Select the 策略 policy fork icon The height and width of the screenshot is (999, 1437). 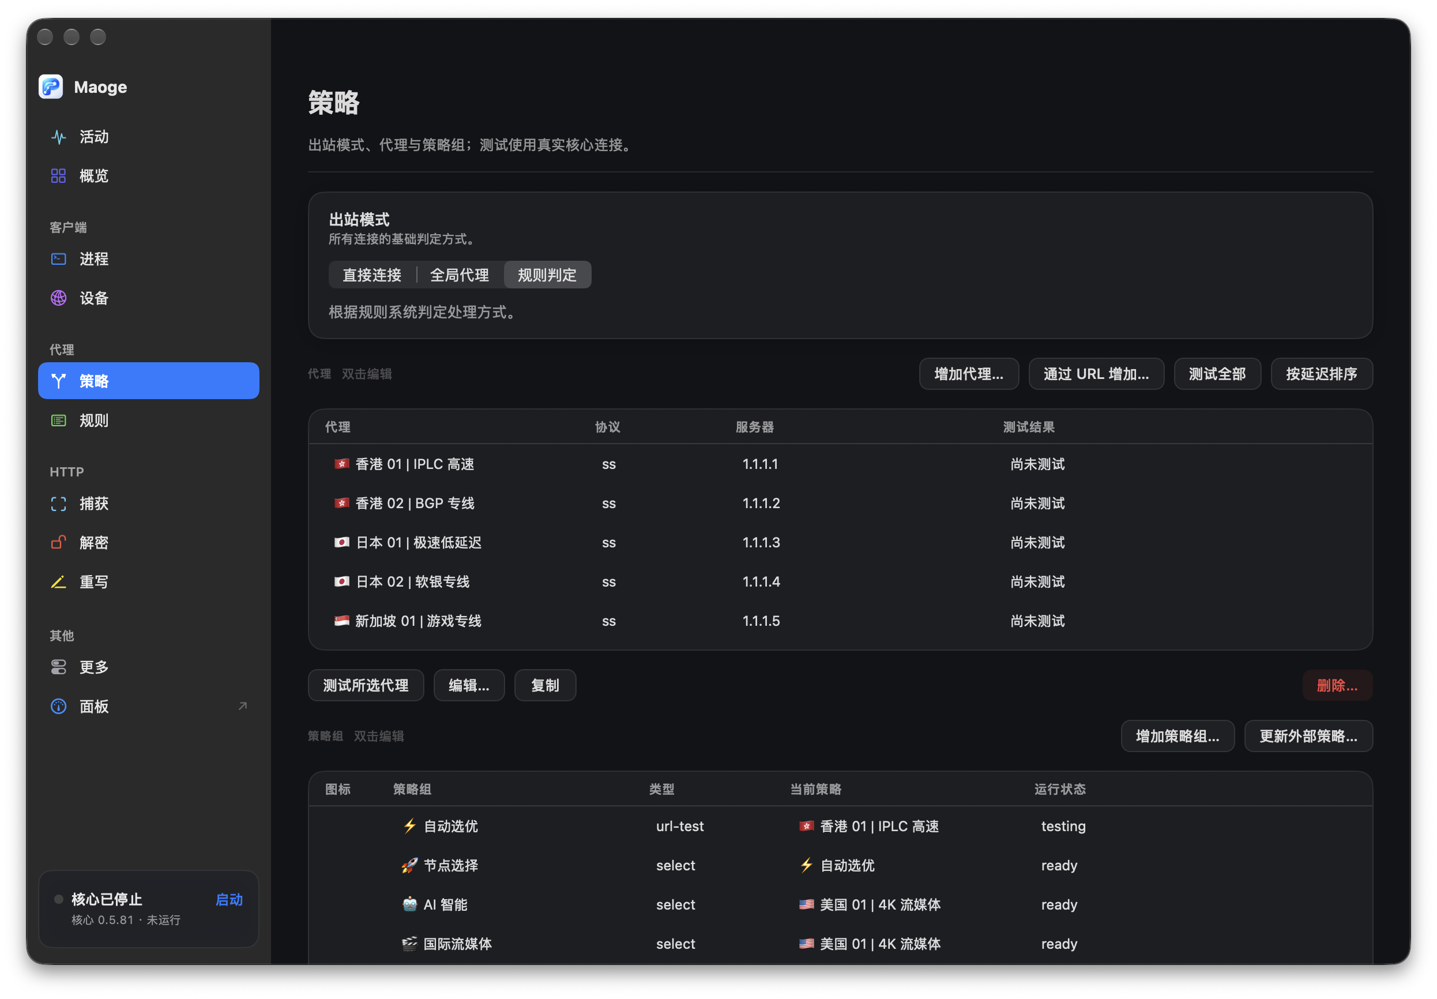click(x=58, y=381)
